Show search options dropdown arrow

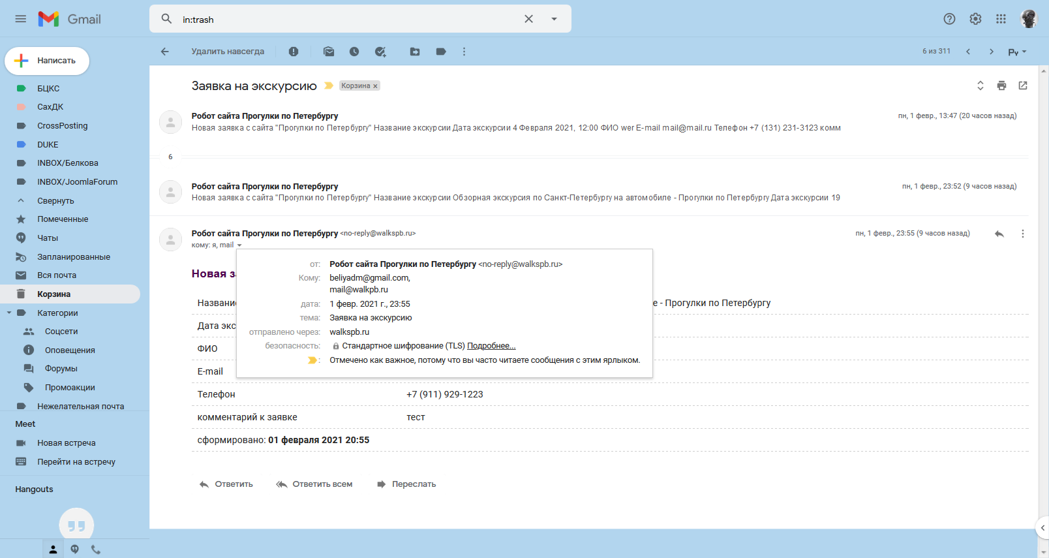554,19
